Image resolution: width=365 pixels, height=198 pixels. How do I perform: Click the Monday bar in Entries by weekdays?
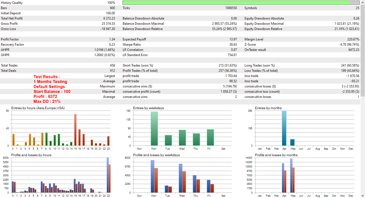(x=154, y=128)
